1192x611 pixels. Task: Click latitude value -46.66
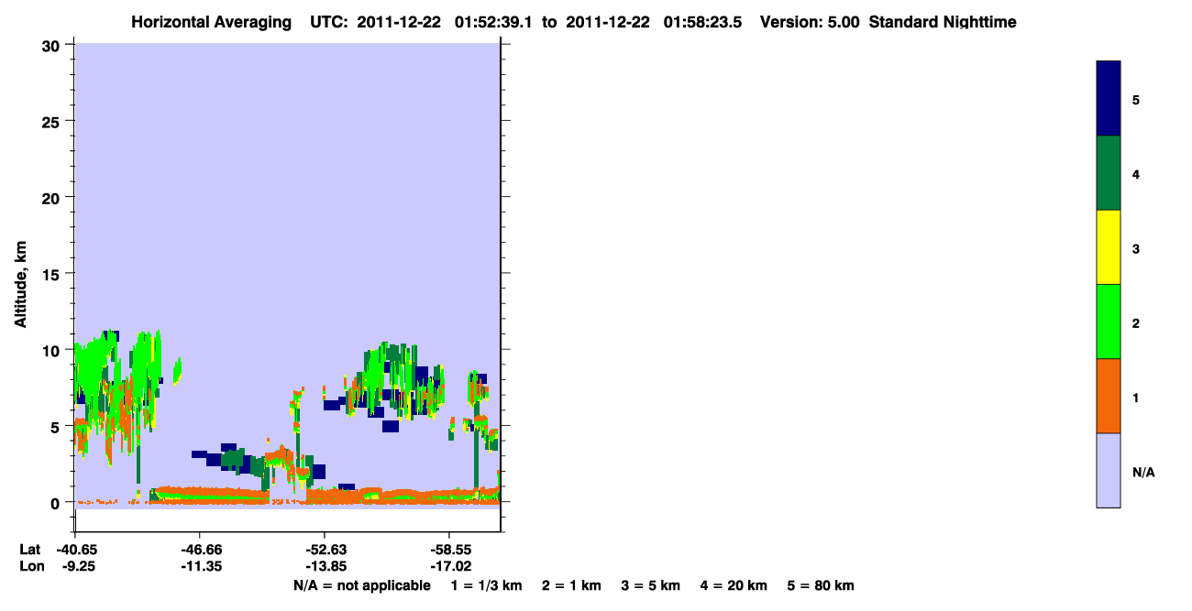point(200,550)
